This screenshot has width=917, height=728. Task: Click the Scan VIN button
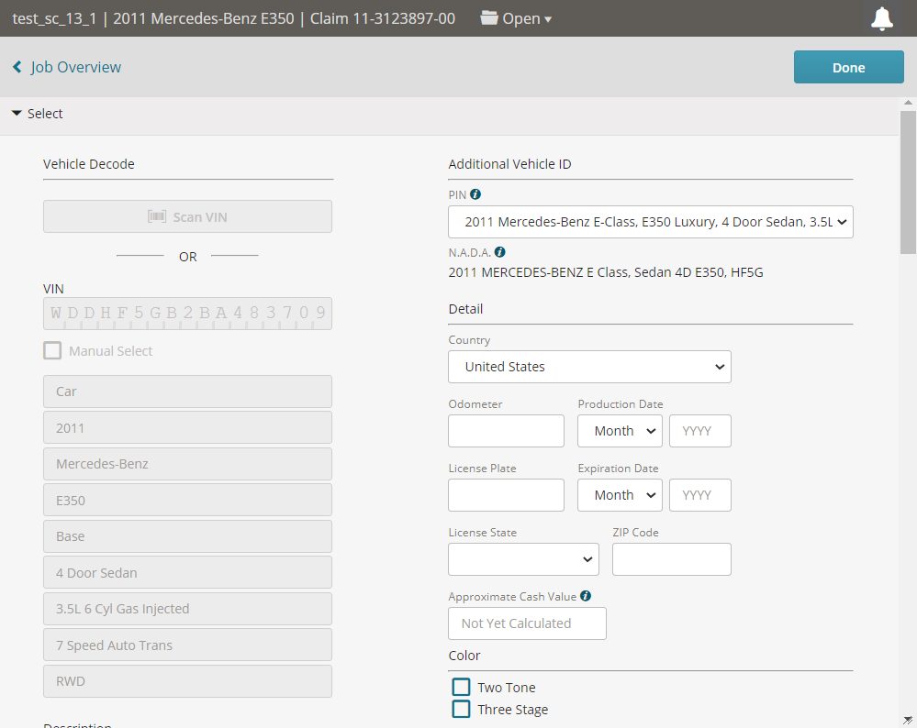coord(188,216)
